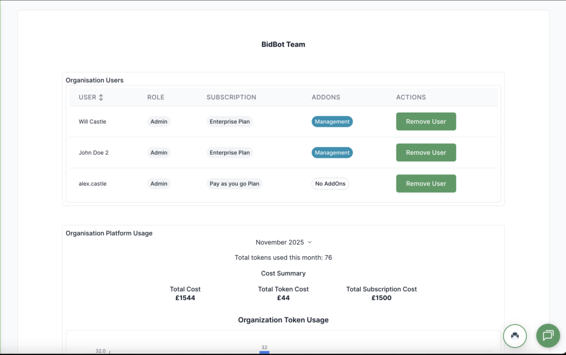Click the sort arrows beside USER header
Image resolution: width=566 pixels, height=355 pixels.
point(101,97)
